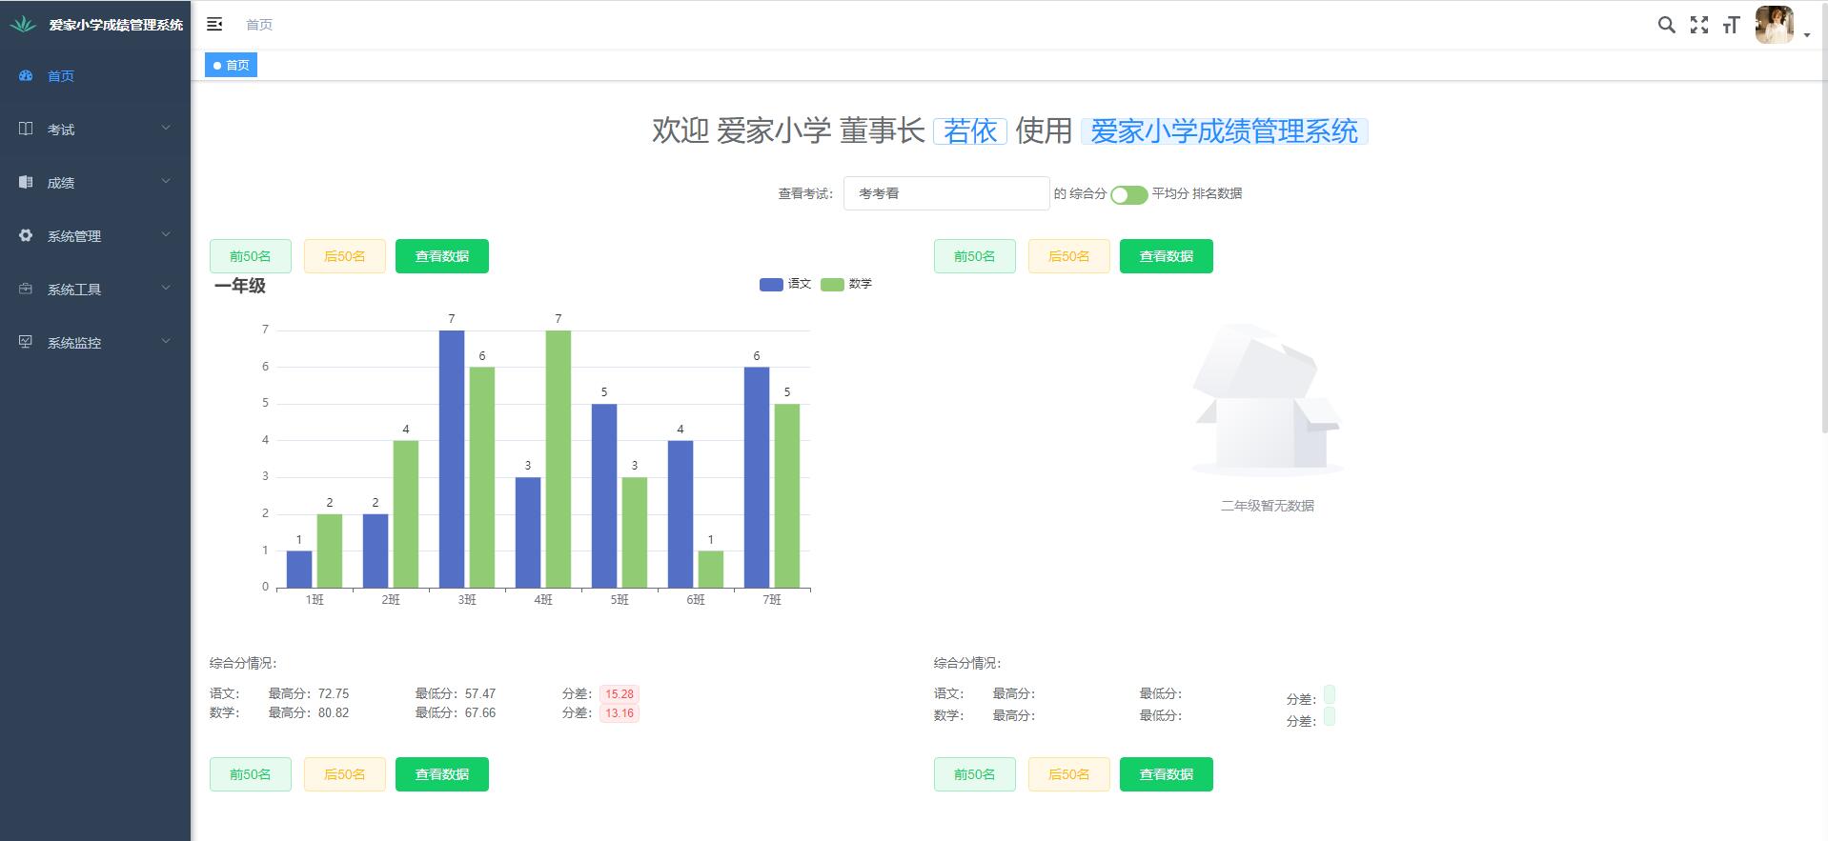
Task: Expand the 系统工具 menu item
Action: click(95, 289)
